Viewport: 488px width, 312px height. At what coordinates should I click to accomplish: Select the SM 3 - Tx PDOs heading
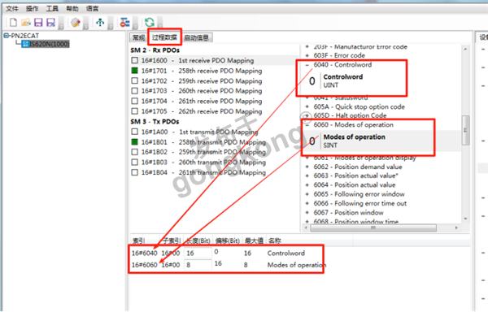155,122
